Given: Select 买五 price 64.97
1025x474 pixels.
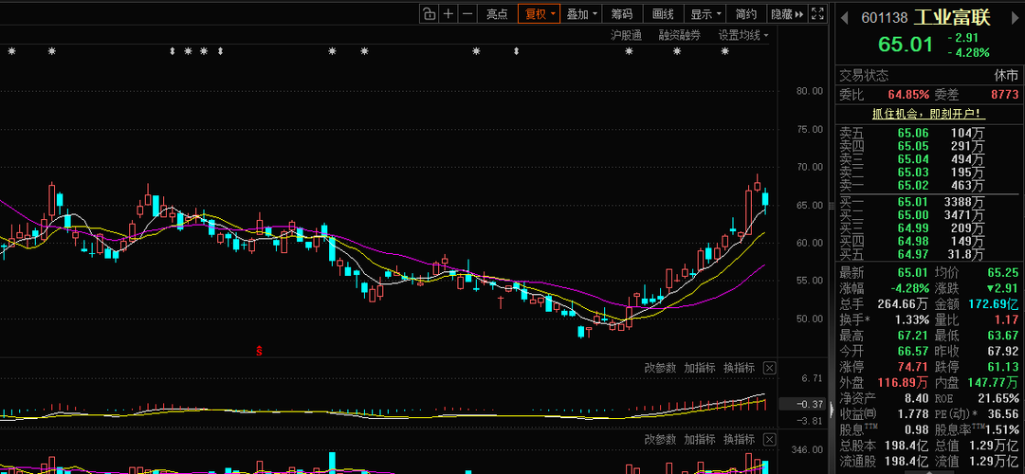Looking at the screenshot, I should (912, 255).
